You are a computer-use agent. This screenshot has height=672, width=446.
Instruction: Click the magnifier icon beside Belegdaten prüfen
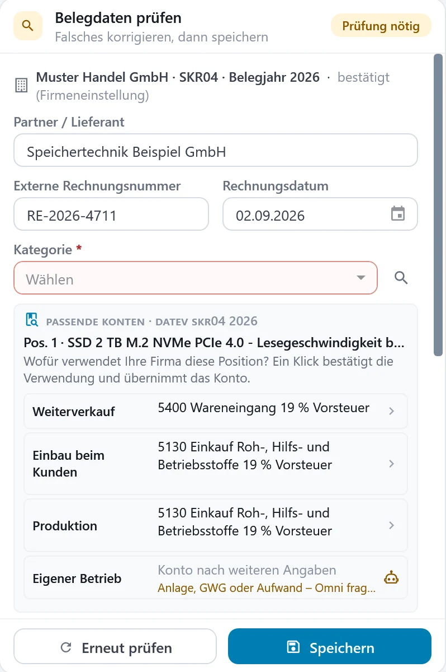click(28, 26)
